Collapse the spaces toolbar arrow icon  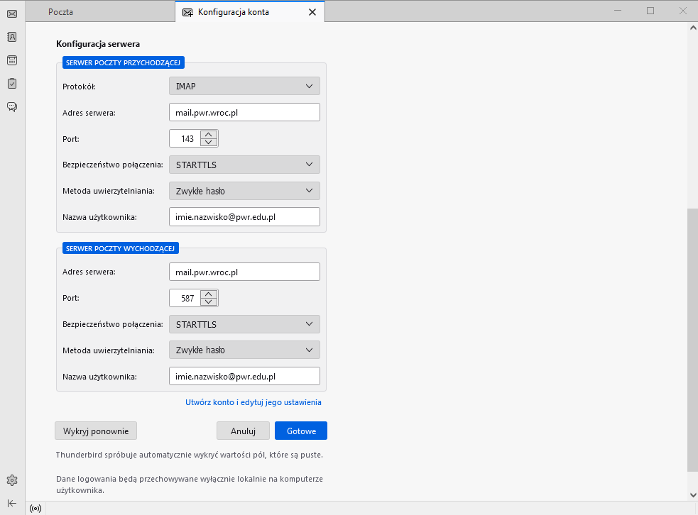click(x=12, y=503)
